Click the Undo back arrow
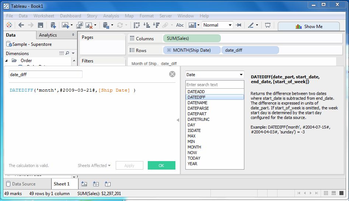 pyautogui.click(x=21, y=25)
